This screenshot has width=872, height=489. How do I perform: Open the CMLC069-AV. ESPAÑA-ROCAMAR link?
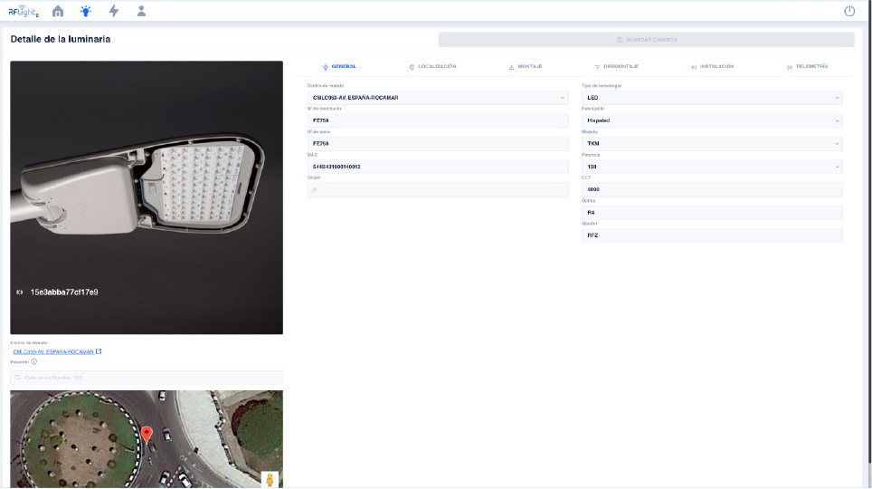[x=53, y=352]
